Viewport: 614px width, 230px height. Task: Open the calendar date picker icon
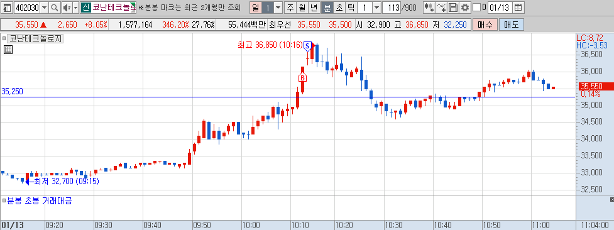[x=518, y=8]
